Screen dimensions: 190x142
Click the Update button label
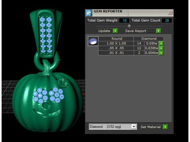[x=104, y=31]
